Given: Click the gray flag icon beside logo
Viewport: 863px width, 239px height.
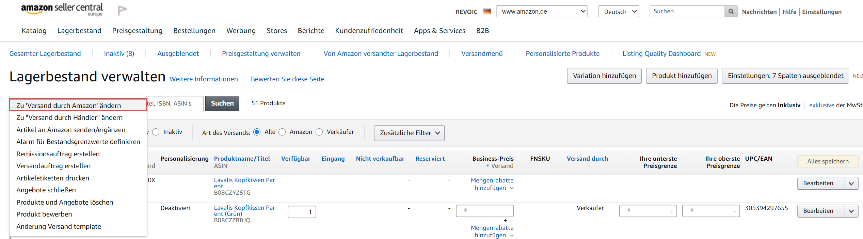Looking at the screenshot, I should (x=122, y=11).
